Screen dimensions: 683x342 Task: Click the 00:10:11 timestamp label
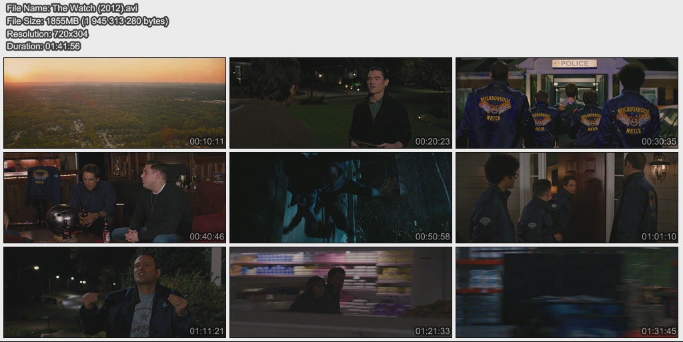coord(207,141)
